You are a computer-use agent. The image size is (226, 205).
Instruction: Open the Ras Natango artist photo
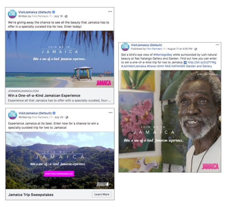[170, 121]
